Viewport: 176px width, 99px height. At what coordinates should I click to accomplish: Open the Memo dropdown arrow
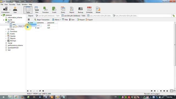(61, 20)
